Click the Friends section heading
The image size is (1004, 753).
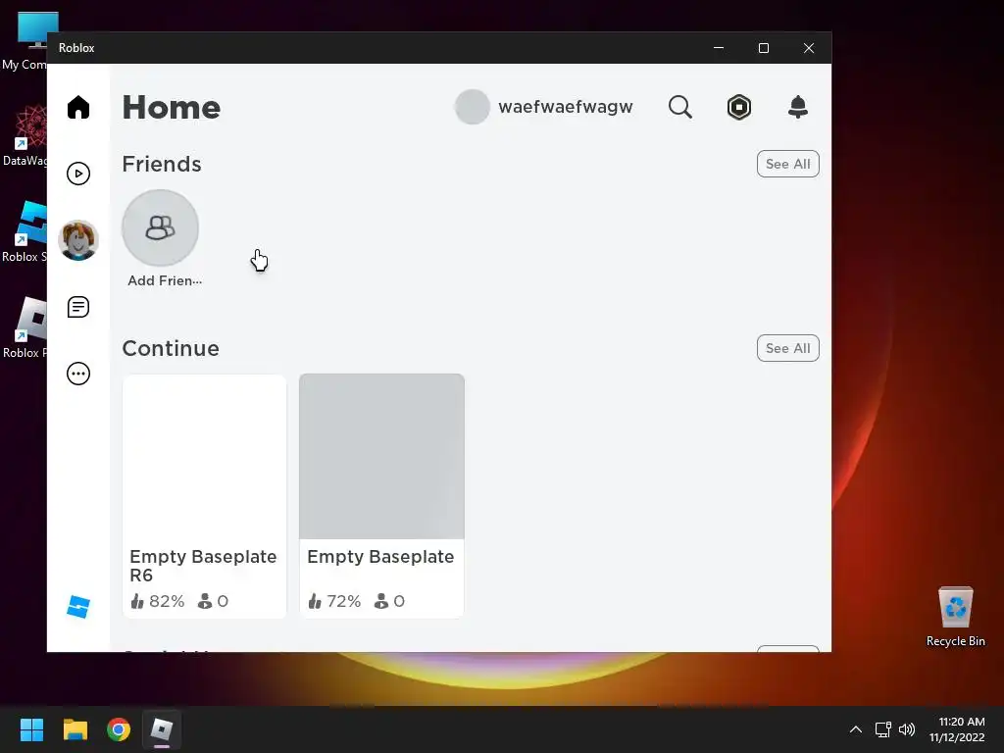click(x=162, y=164)
